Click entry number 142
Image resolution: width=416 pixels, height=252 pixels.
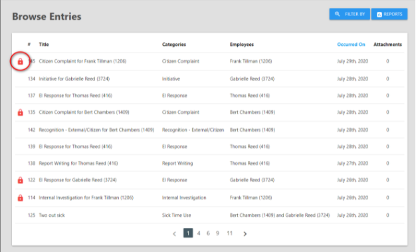(x=31, y=130)
